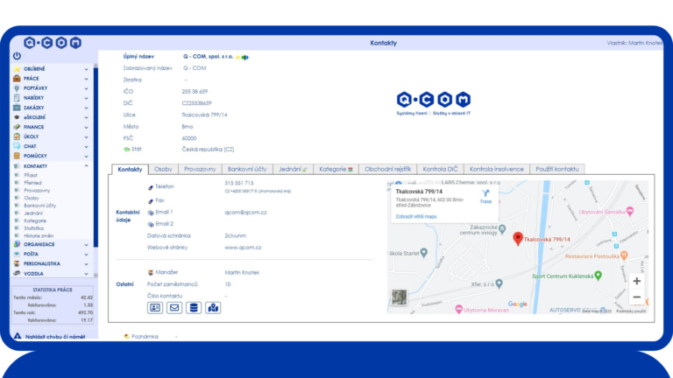Click the Organizace chart icon
The width and height of the screenshot is (673, 378).
[x=17, y=244]
